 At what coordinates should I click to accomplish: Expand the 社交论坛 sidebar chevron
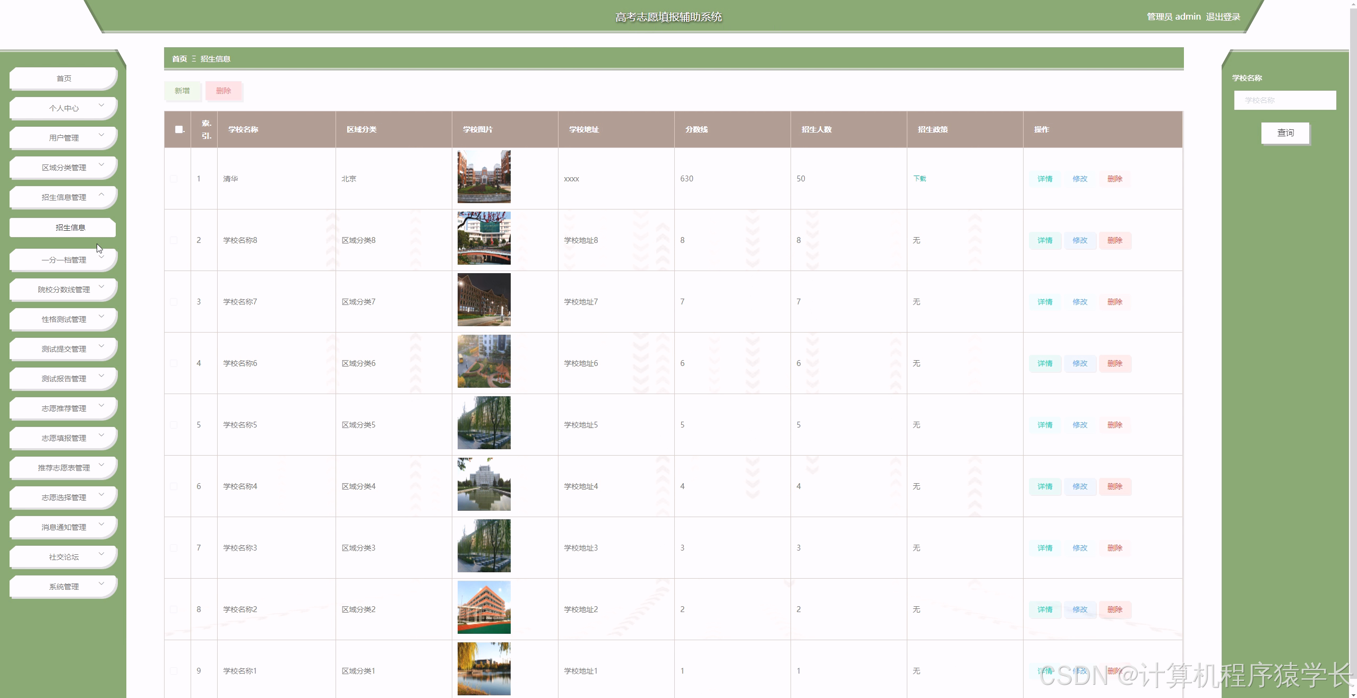[101, 554]
